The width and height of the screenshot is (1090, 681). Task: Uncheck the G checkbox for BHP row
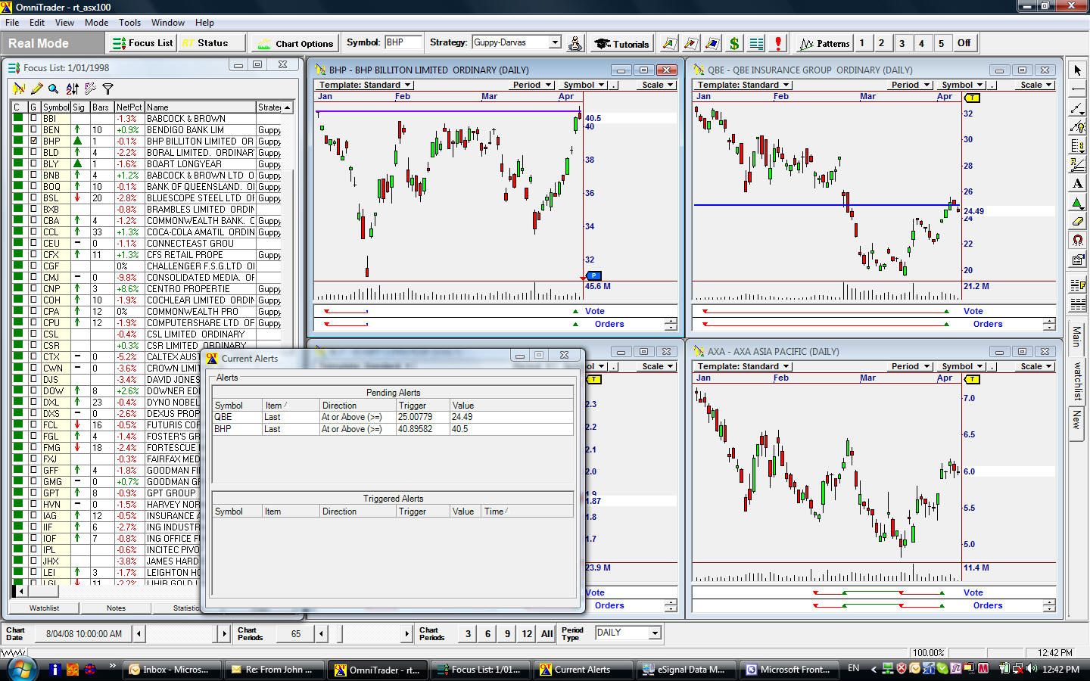33,141
